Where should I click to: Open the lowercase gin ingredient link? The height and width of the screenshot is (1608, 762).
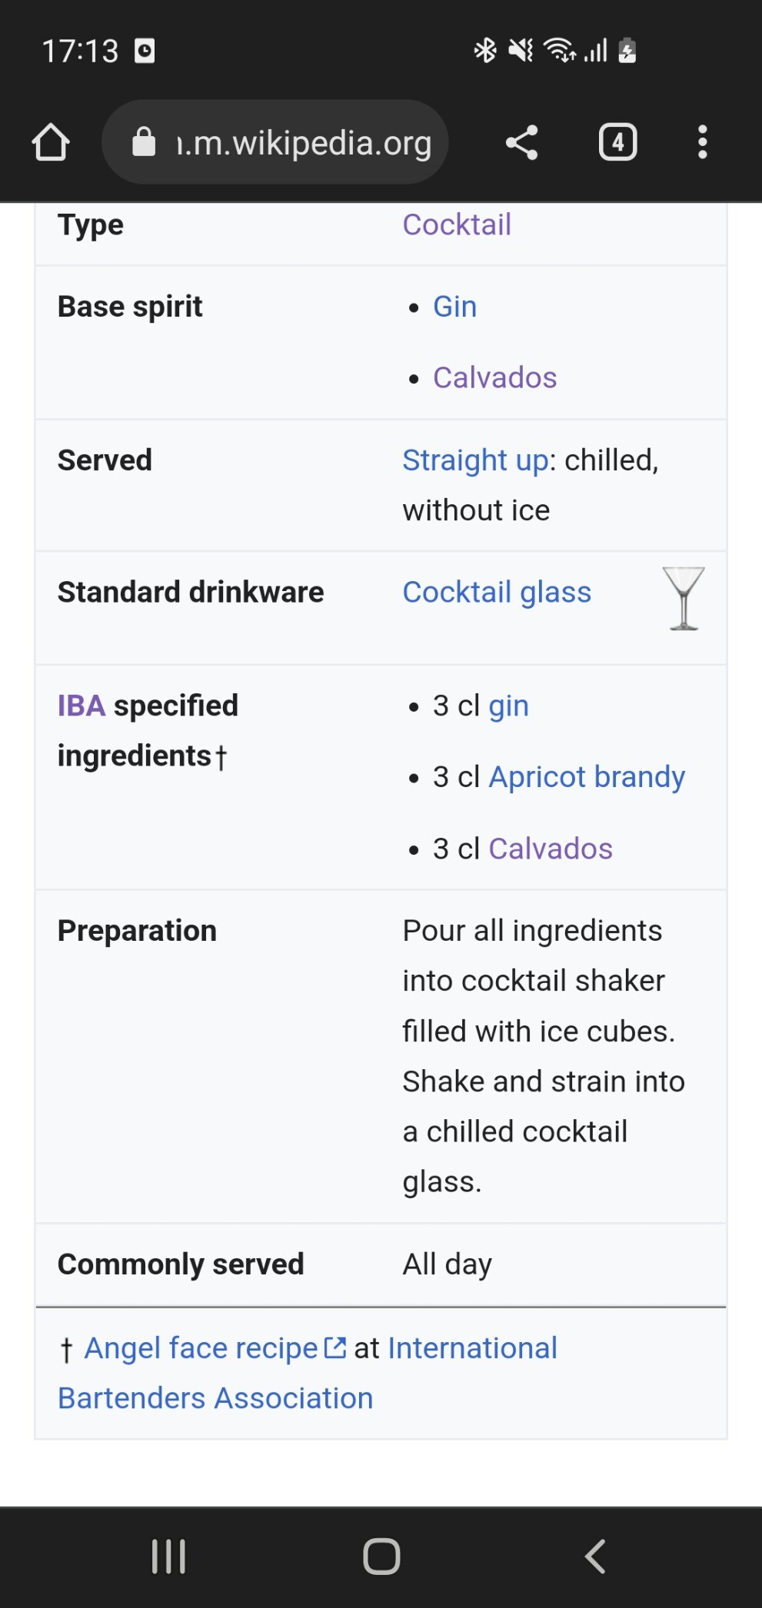click(x=508, y=706)
